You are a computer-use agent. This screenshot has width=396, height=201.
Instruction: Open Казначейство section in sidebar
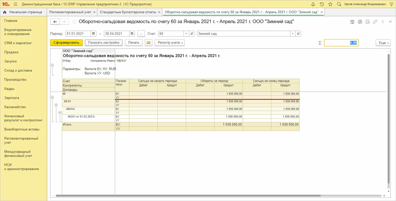(15, 107)
